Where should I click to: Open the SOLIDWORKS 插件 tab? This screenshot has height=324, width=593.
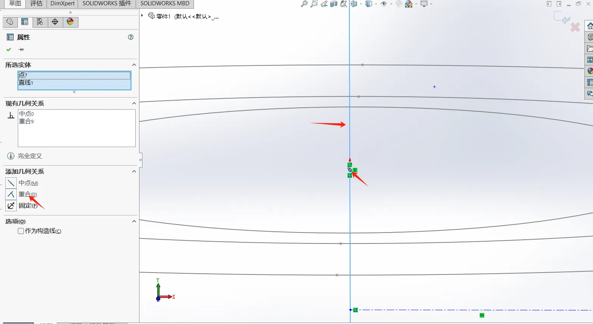pos(107,3)
